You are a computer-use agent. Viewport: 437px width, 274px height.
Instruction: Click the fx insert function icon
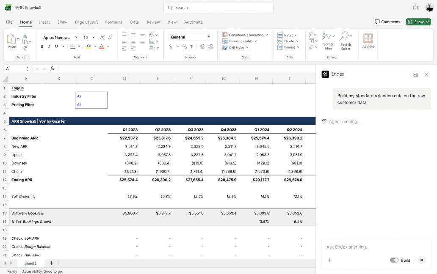[x=52, y=68]
